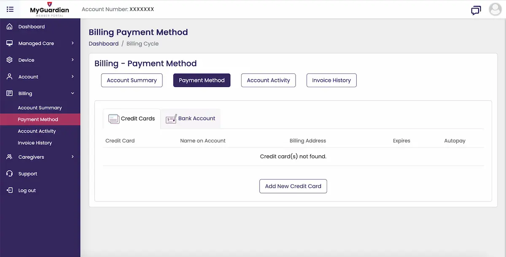Open the chat messaging icon
Image resolution: width=506 pixels, height=257 pixels.
(x=476, y=10)
